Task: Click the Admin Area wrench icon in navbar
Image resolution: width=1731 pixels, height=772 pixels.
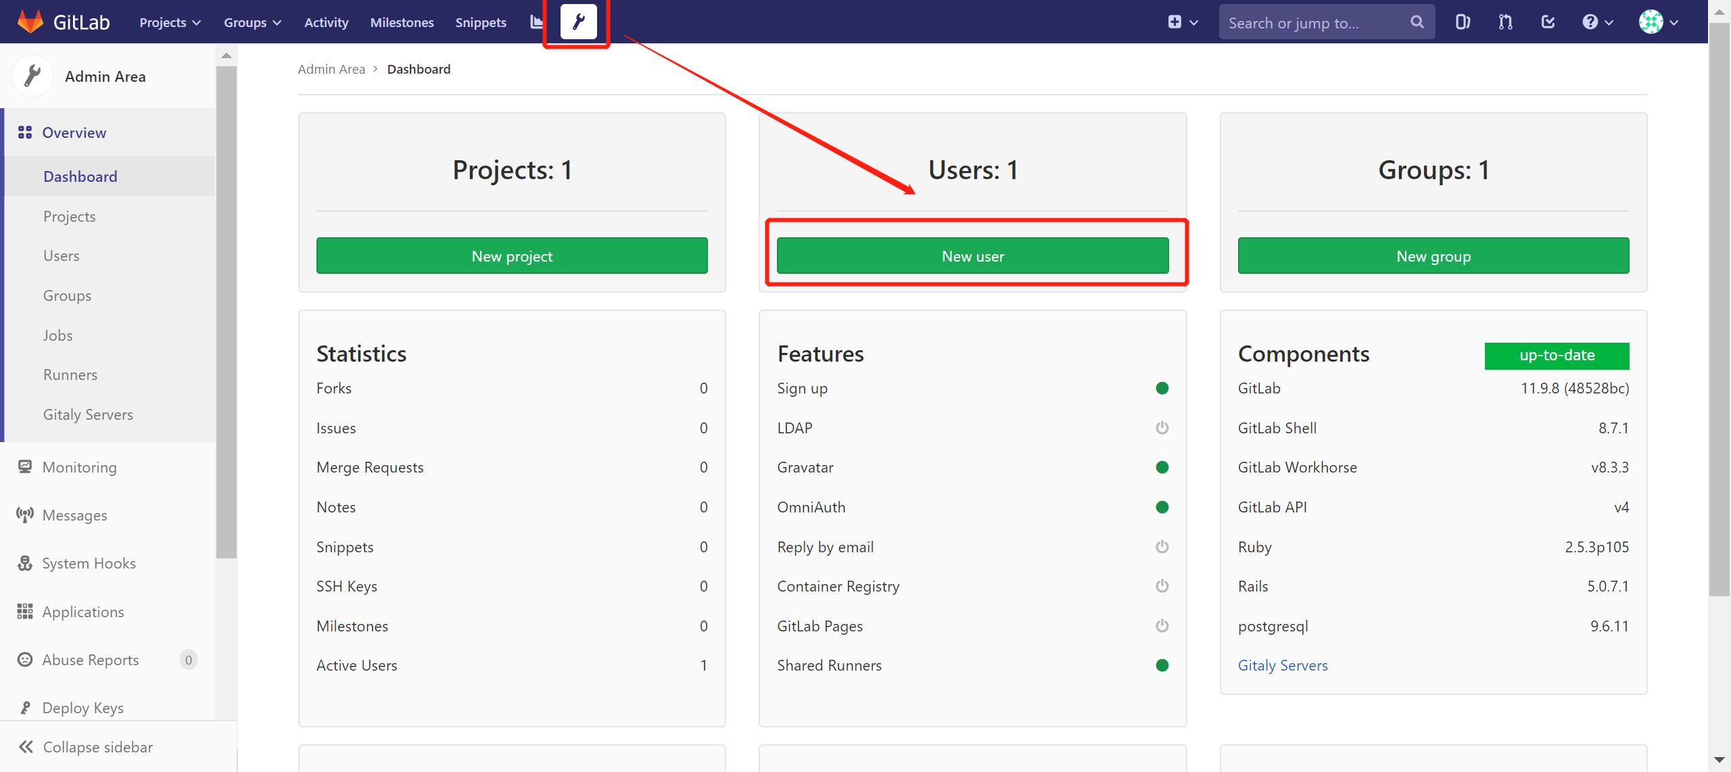Action: pos(578,22)
